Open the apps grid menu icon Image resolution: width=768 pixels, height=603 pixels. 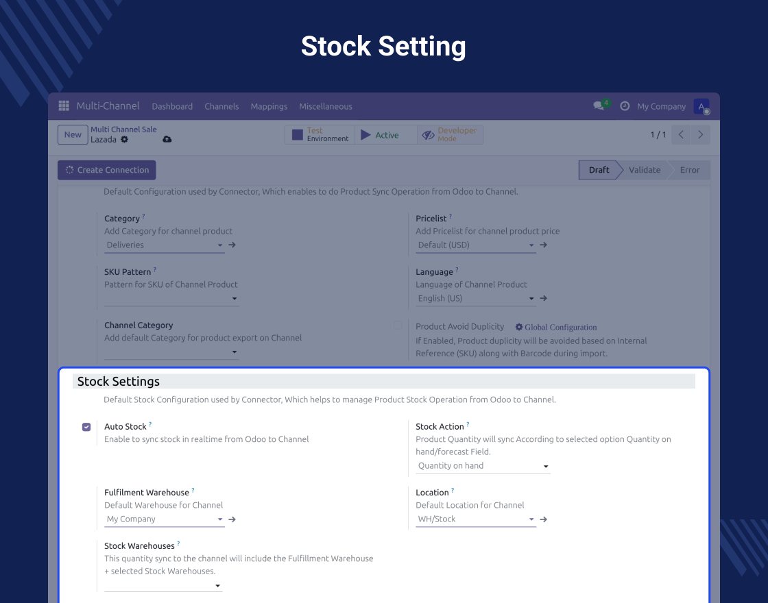point(64,106)
